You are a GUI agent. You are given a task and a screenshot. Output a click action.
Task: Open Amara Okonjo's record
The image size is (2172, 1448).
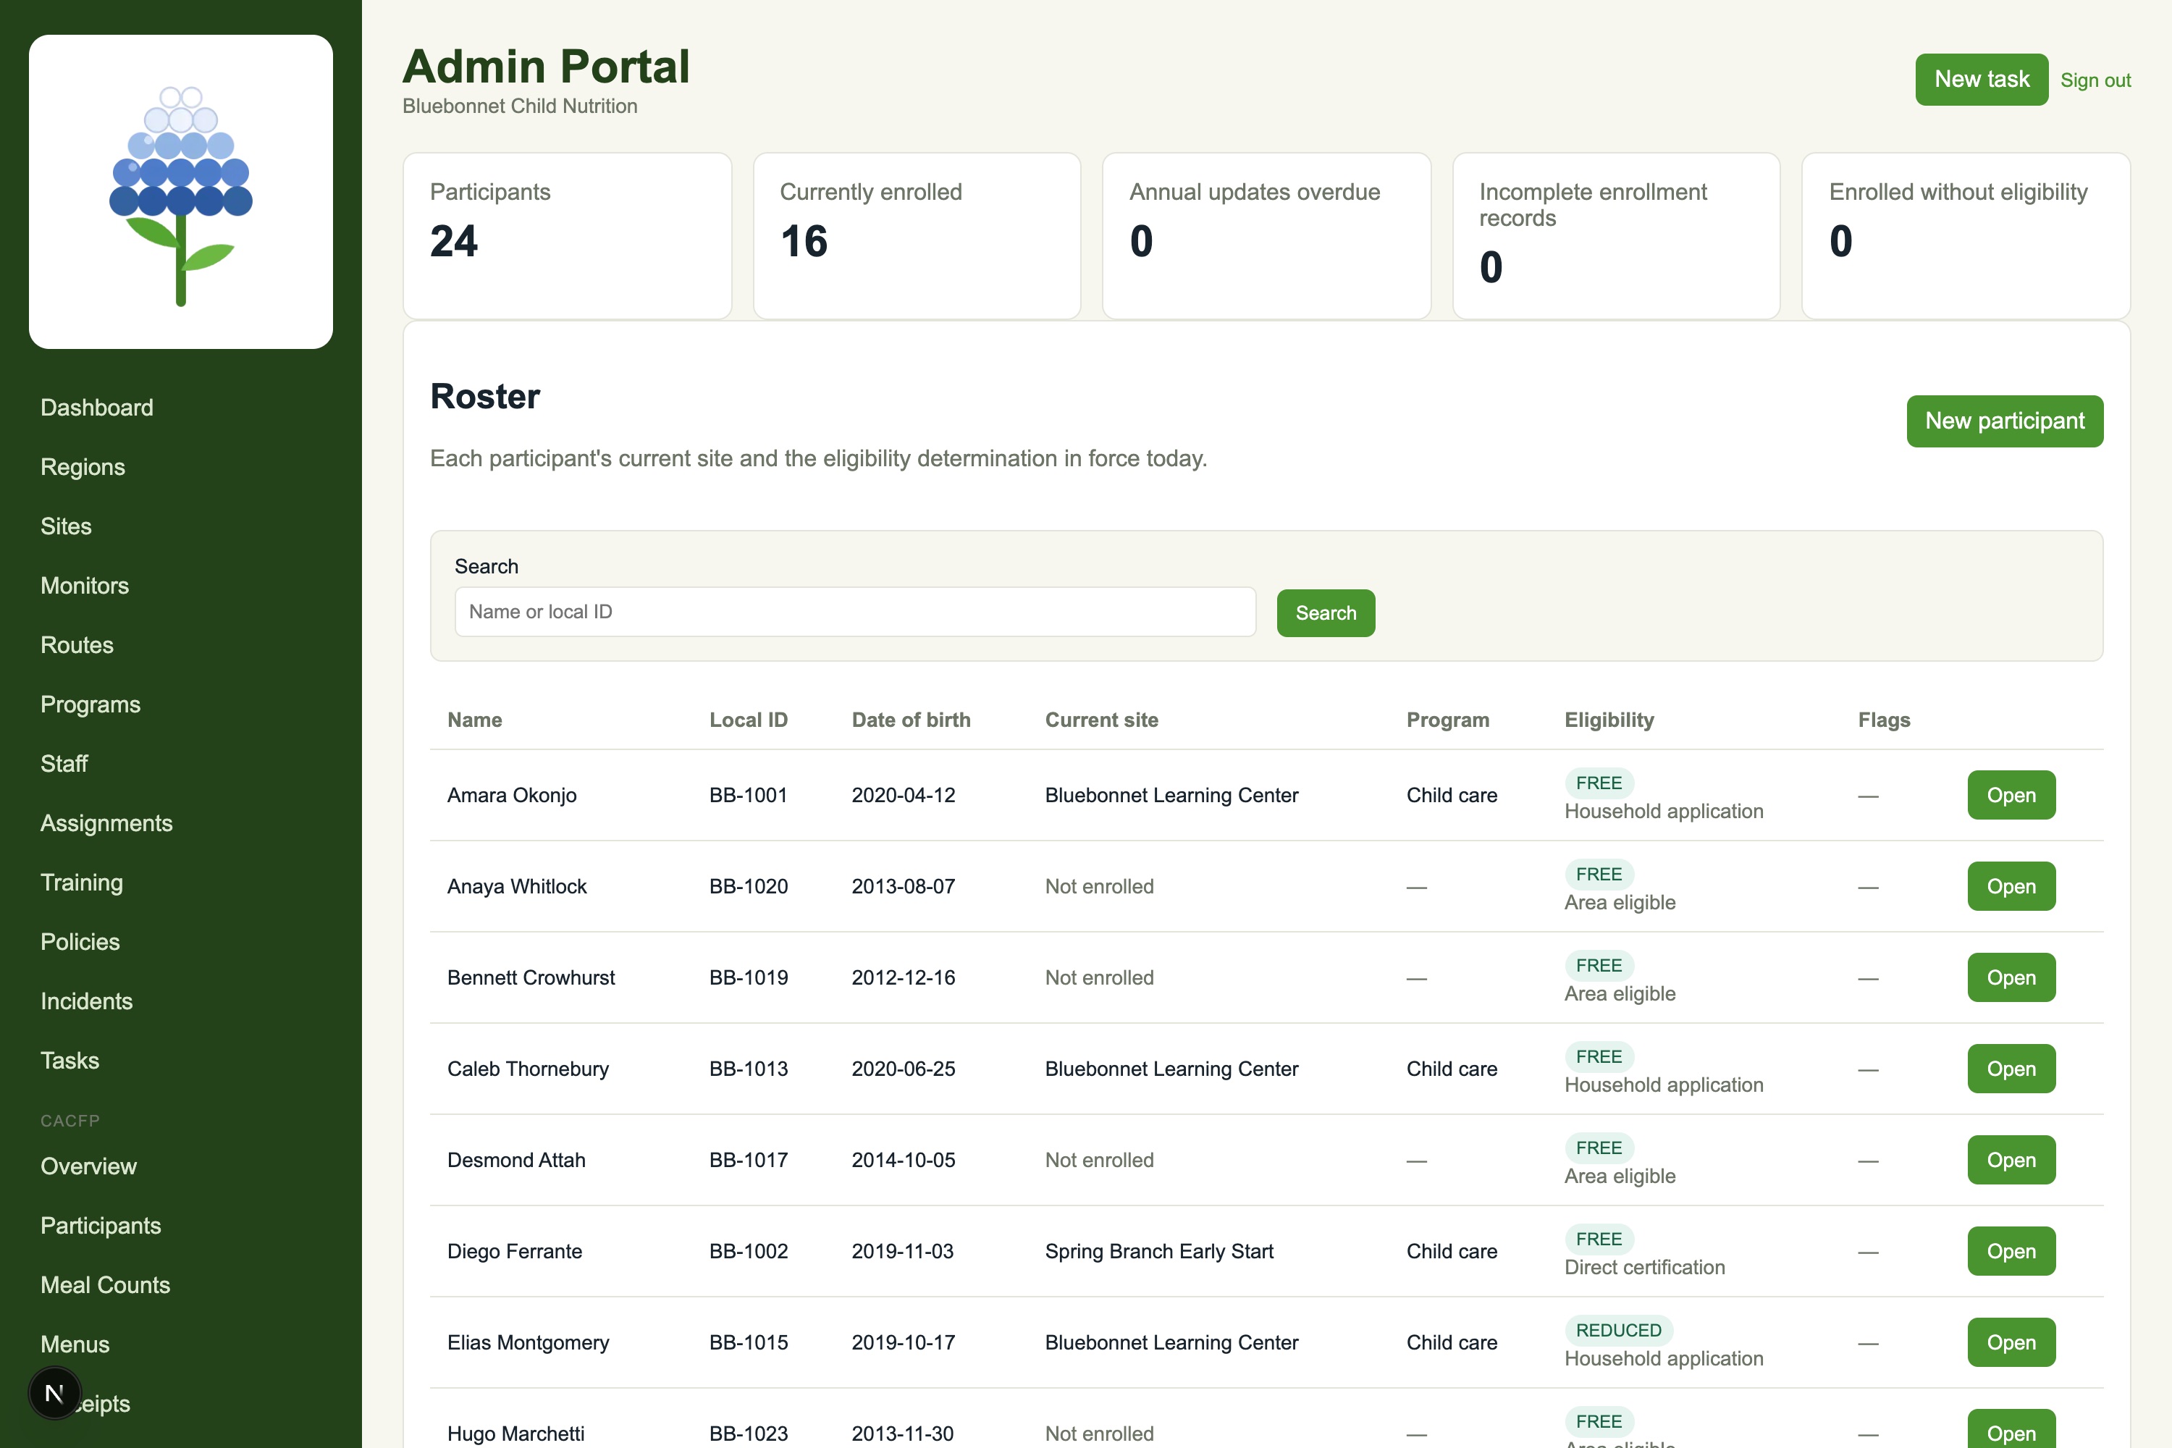point(2011,795)
